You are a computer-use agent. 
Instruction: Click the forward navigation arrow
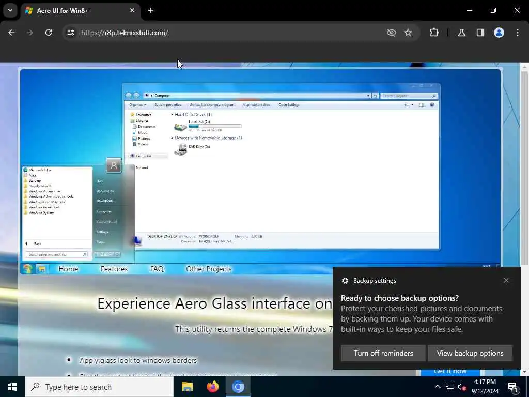point(30,33)
